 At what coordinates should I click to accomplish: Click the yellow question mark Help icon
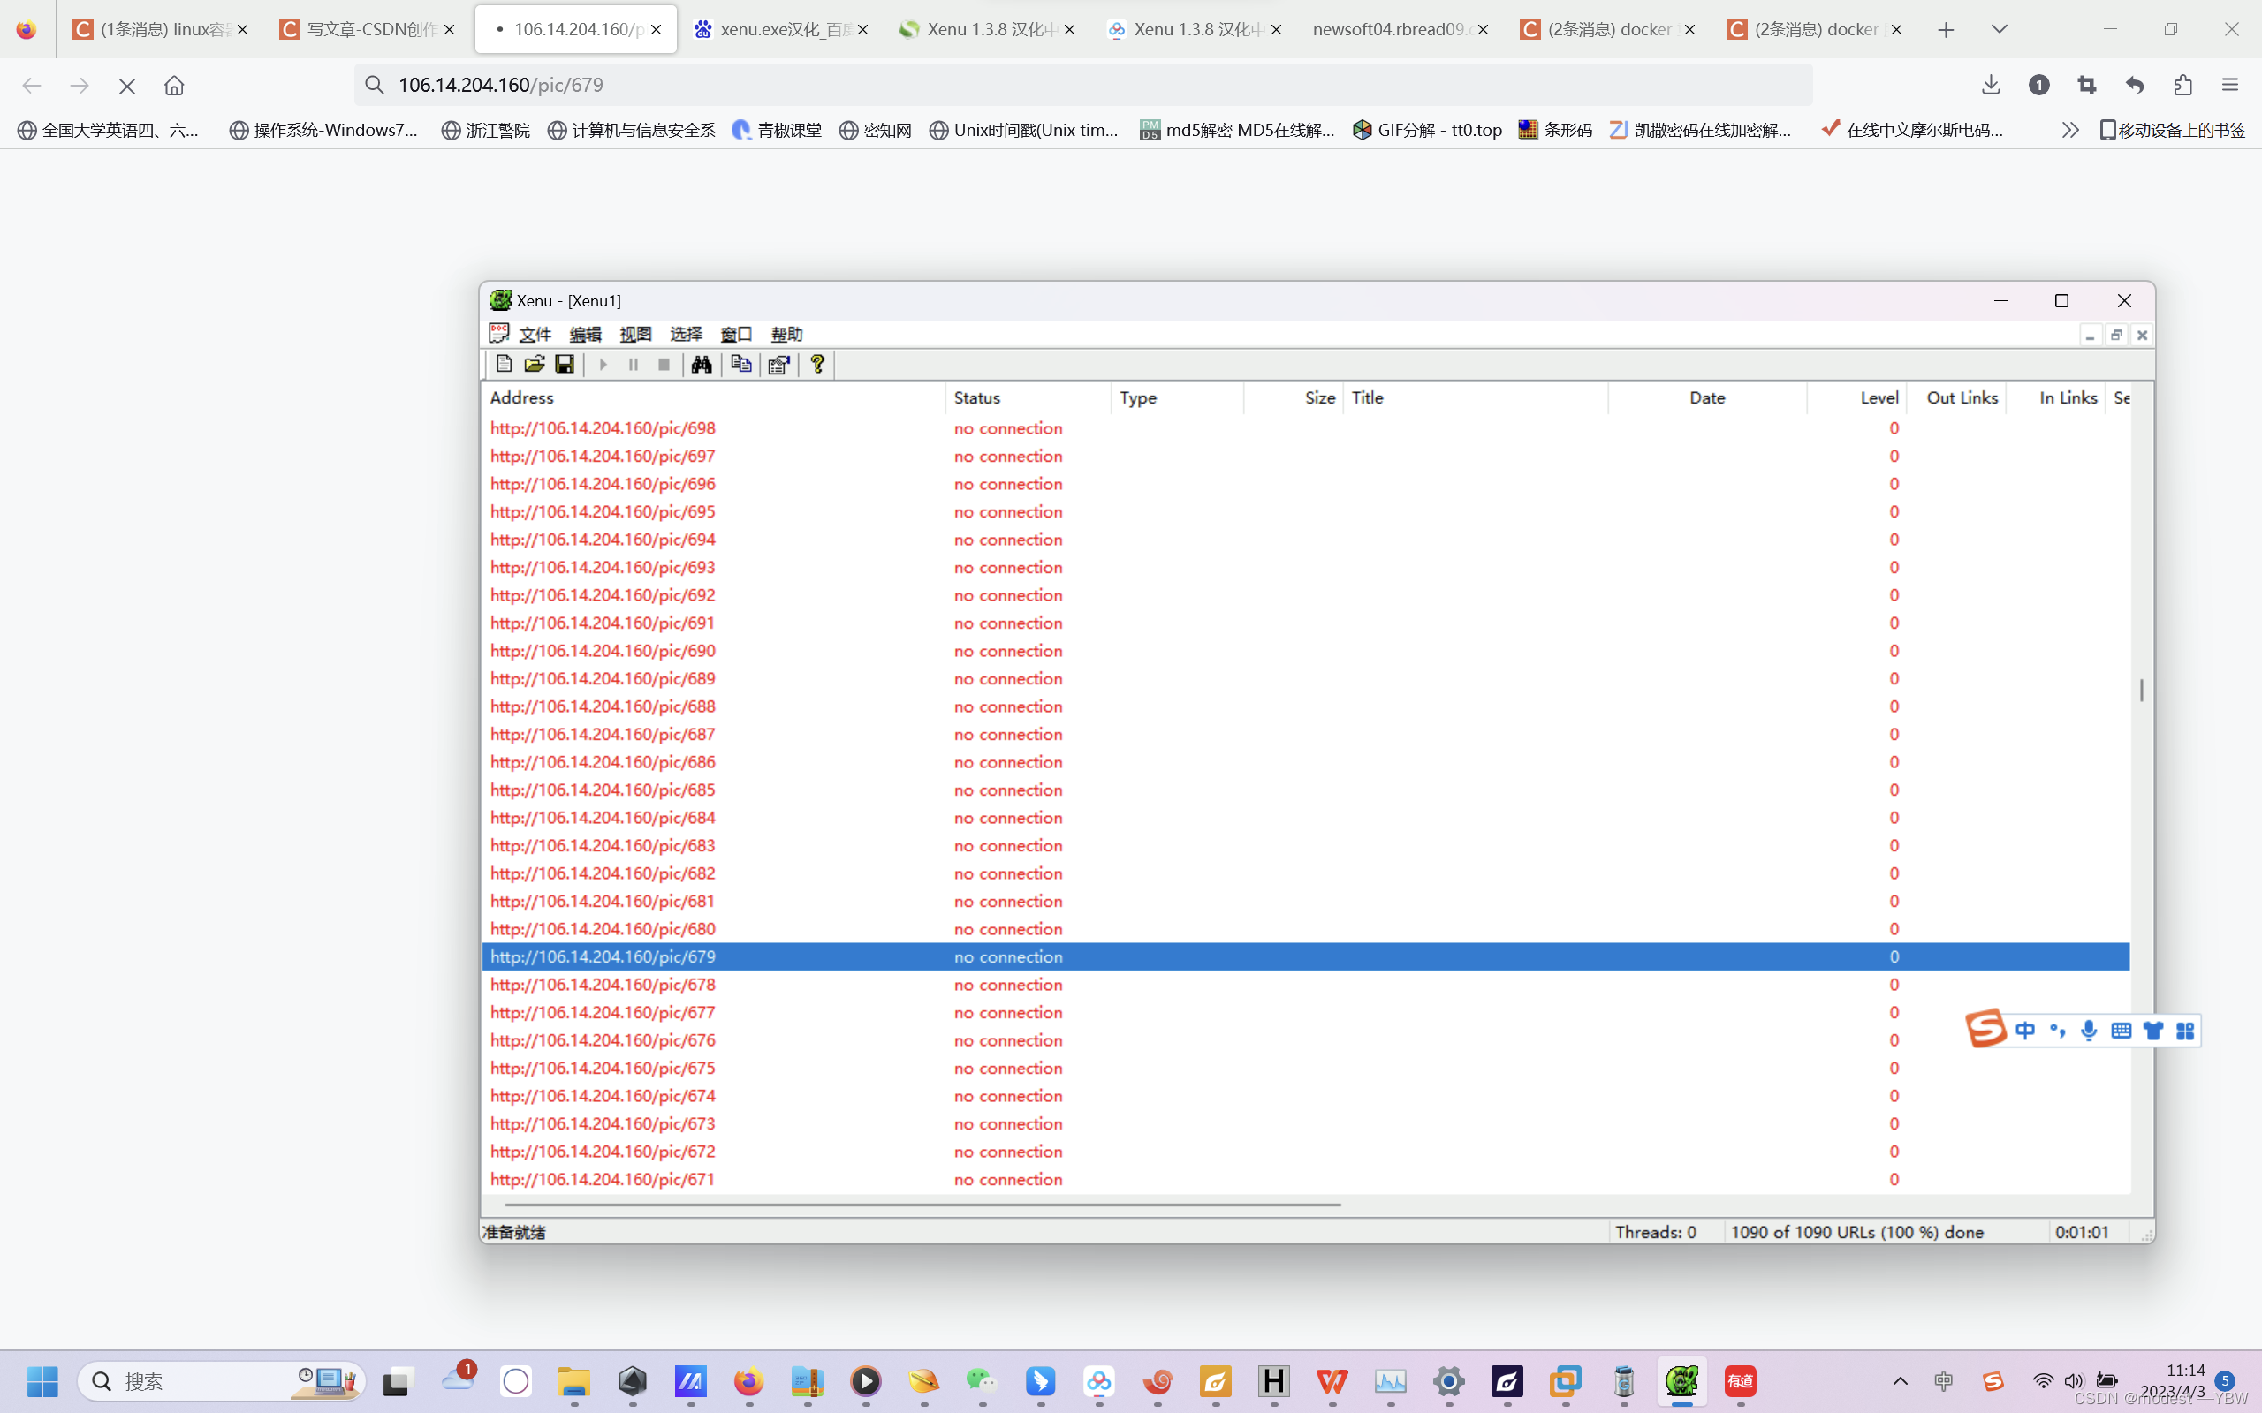click(x=818, y=365)
